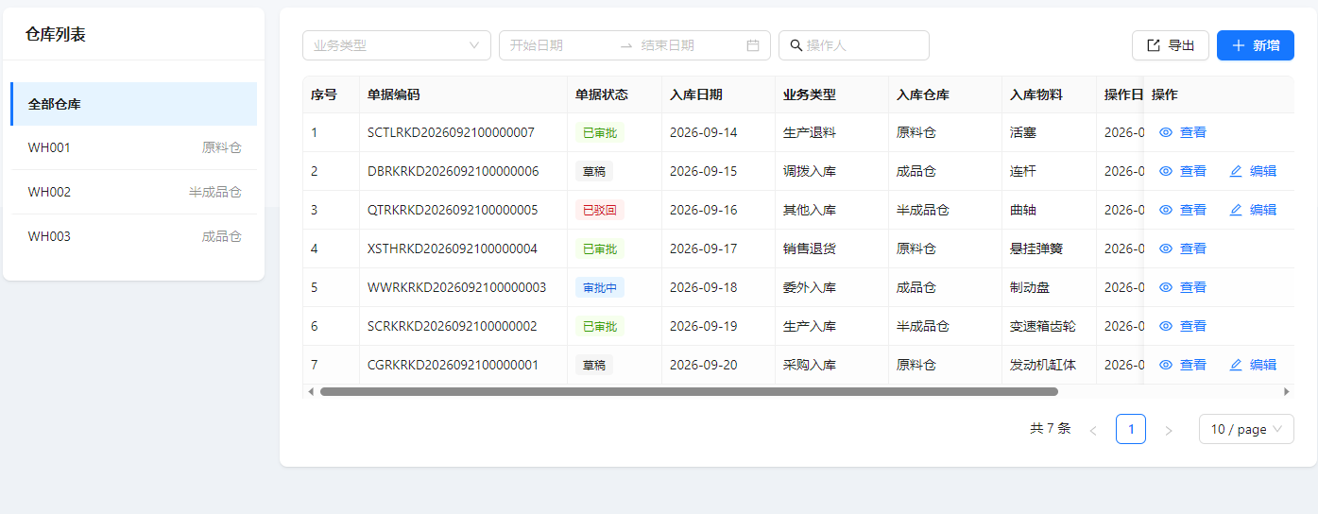Open the 10 / page size selector
Viewport: 1318px width, 514px height.
1246,429
